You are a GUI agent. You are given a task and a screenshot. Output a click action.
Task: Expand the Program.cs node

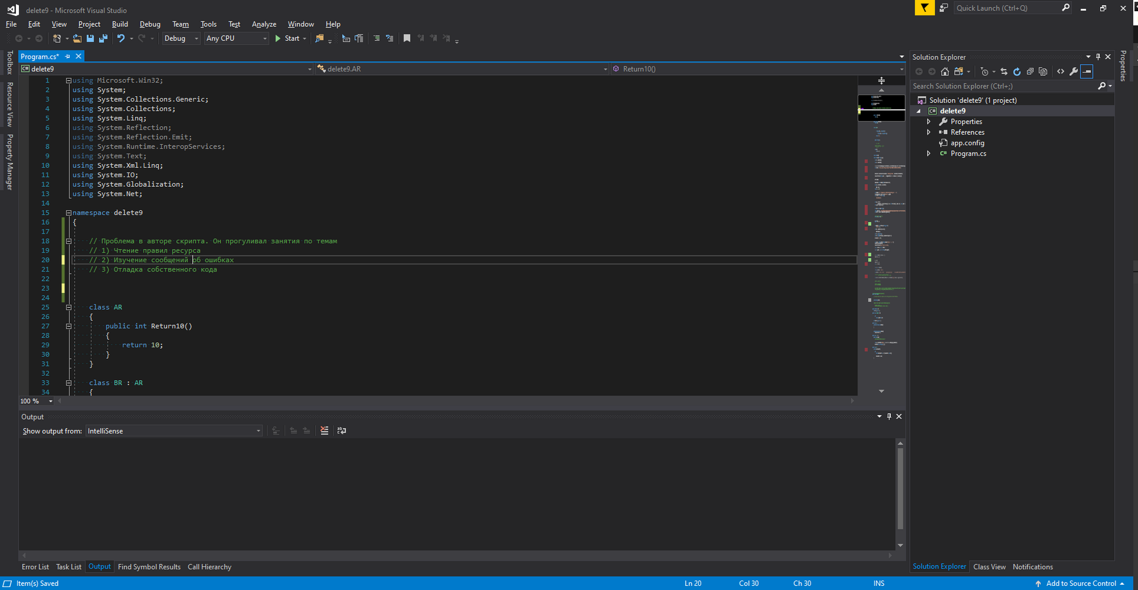[929, 154]
